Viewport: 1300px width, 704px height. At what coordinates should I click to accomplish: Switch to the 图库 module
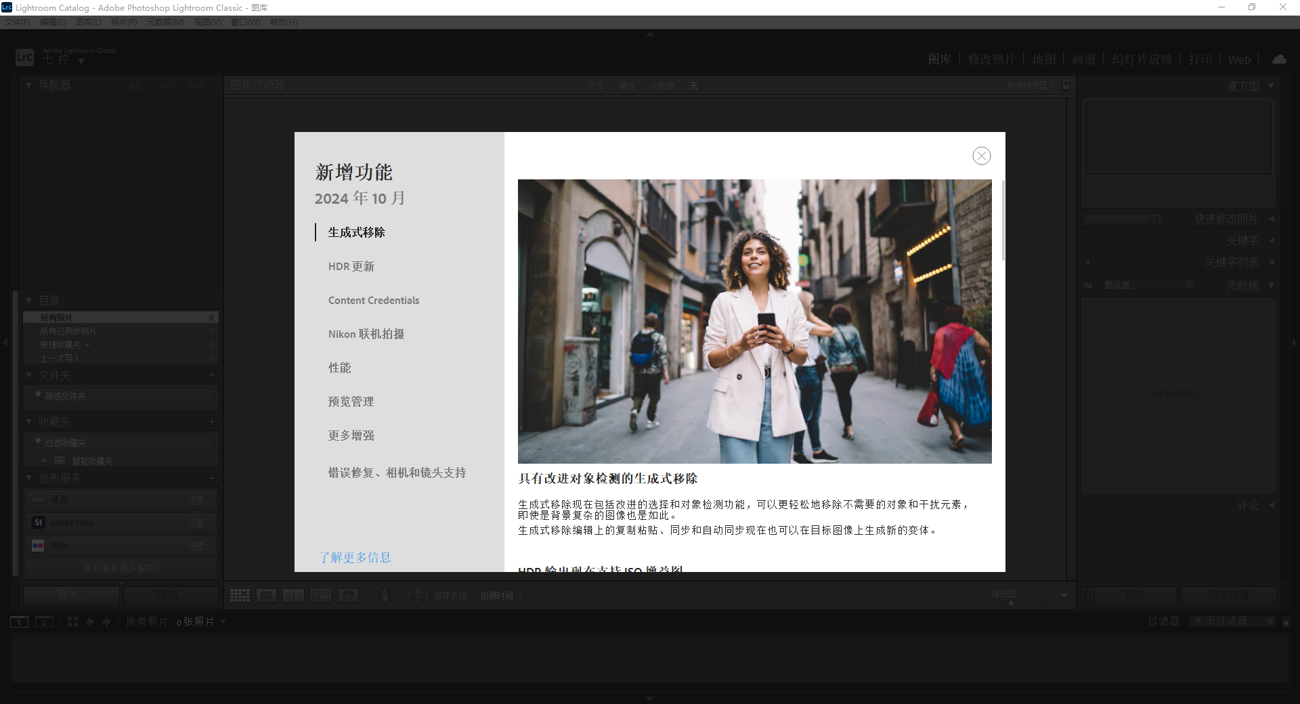940,60
